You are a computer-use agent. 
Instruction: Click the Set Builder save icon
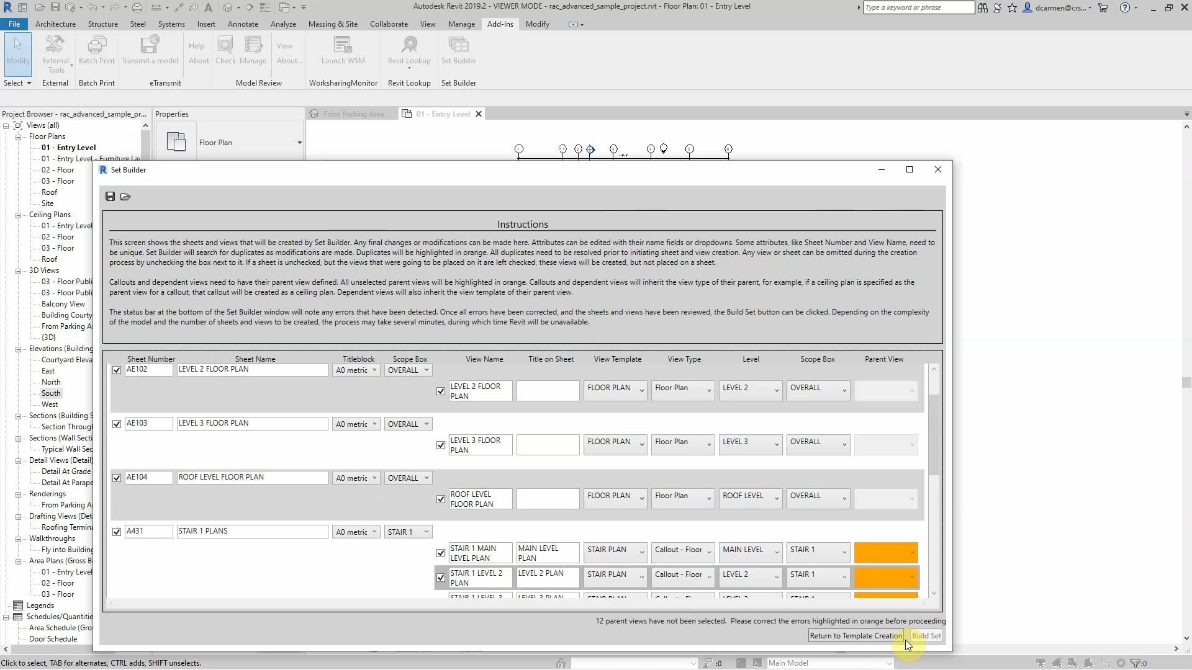[x=110, y=197]
